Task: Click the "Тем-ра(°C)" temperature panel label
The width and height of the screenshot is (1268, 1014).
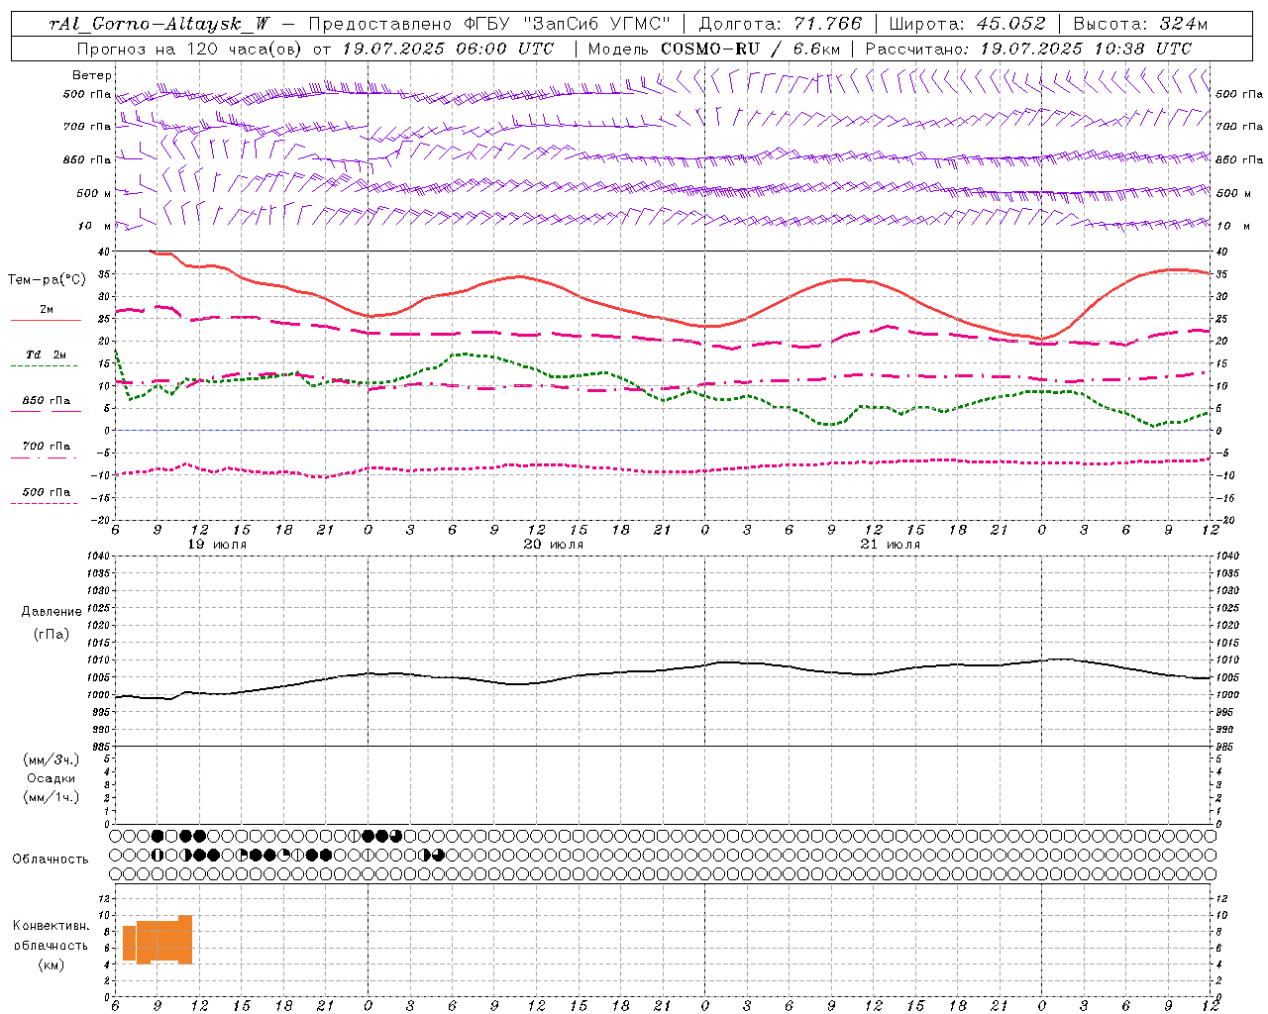Action: point(47,280)
